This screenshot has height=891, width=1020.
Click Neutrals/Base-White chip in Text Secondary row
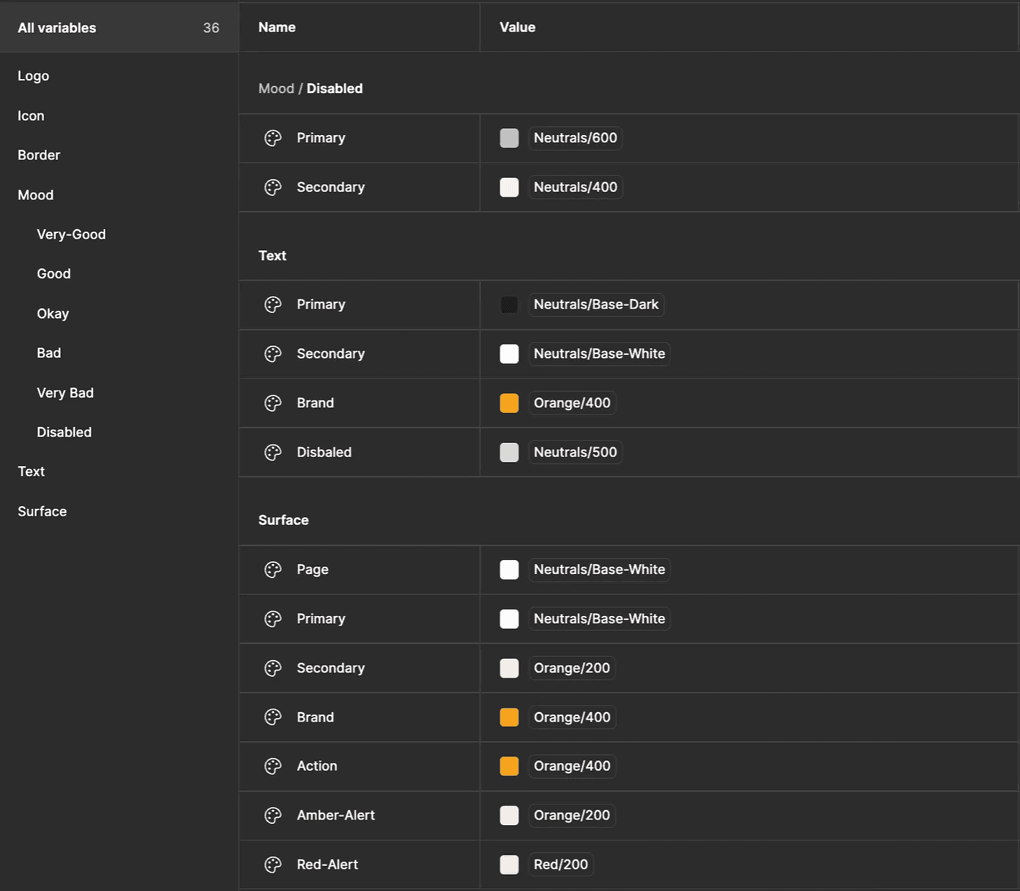(x=599, y=353)
